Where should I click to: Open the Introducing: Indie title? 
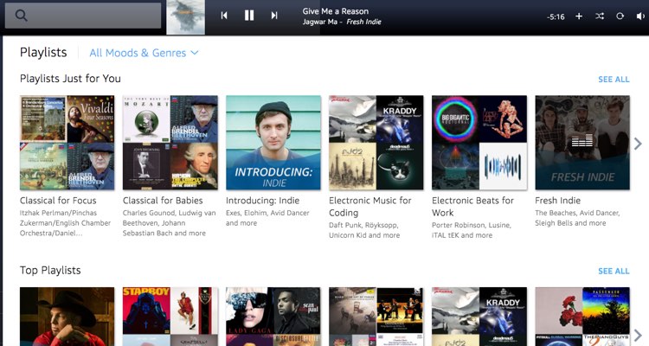click(x=262, y=201)
